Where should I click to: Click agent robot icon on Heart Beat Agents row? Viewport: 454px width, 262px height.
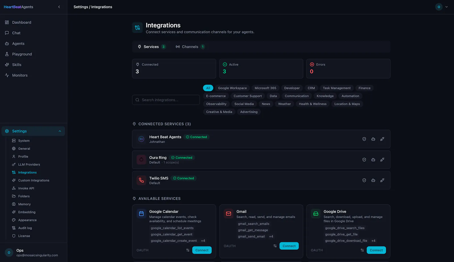point(373,139)
